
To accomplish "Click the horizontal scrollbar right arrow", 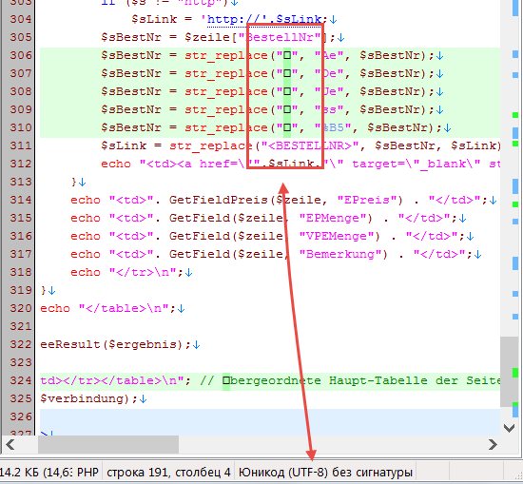I will point(493,444).
